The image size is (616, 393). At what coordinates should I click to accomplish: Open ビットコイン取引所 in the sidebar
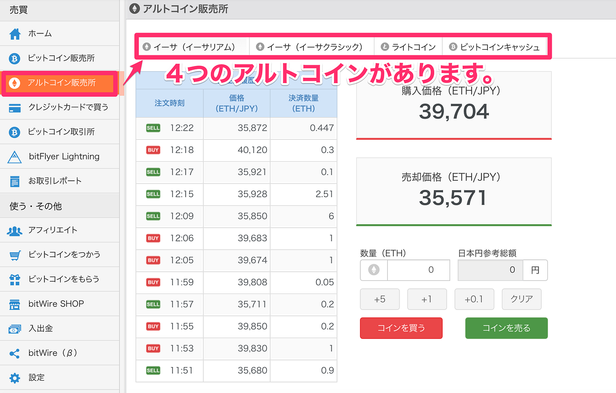tap(59, 132)
